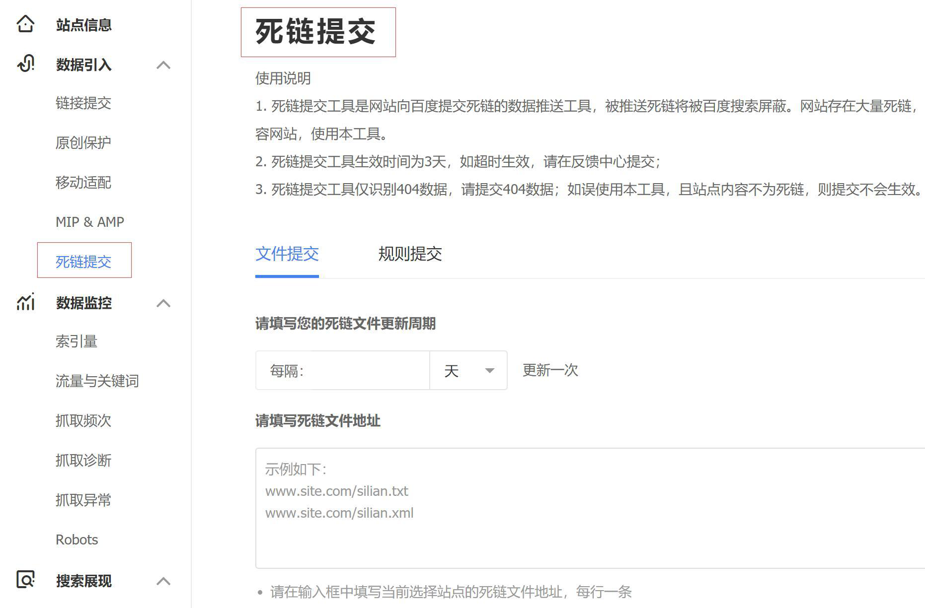Collapse the 数据监控 section chevron

click(x=163, y=303)
